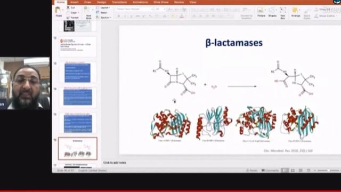Open the Layout dropdown
The width and height of the screenshot is (341, 192).
(x=103, y=7)
